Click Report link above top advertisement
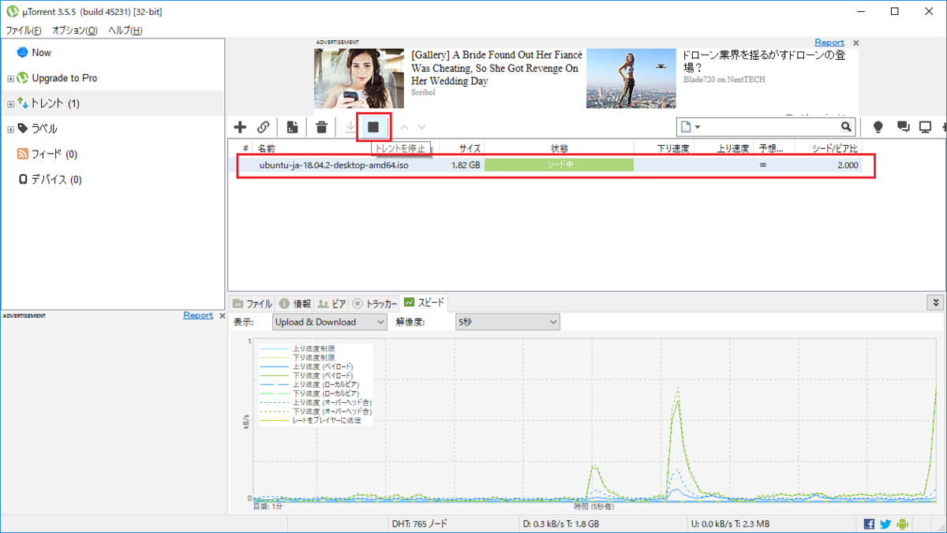Image resolution: width=947 pixels, height=533 pixels. tap(829, 43)
